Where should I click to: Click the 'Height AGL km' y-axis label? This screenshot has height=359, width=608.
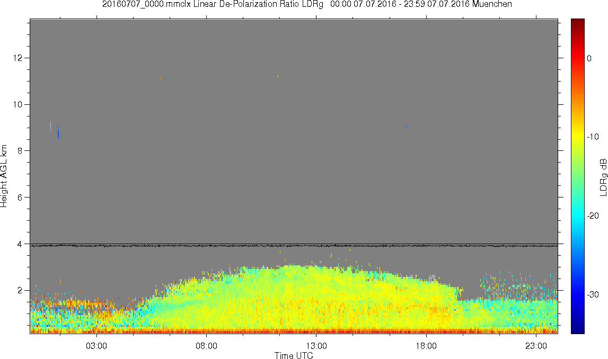tap(4, 176)
